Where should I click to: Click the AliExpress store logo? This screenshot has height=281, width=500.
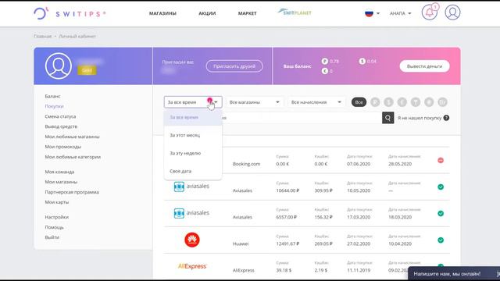(x=192, y=266)
